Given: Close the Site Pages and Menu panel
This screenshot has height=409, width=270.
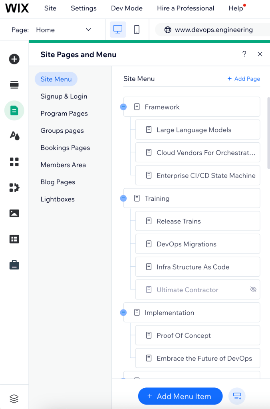Looking at the screenshot, I should pos(260,54).
